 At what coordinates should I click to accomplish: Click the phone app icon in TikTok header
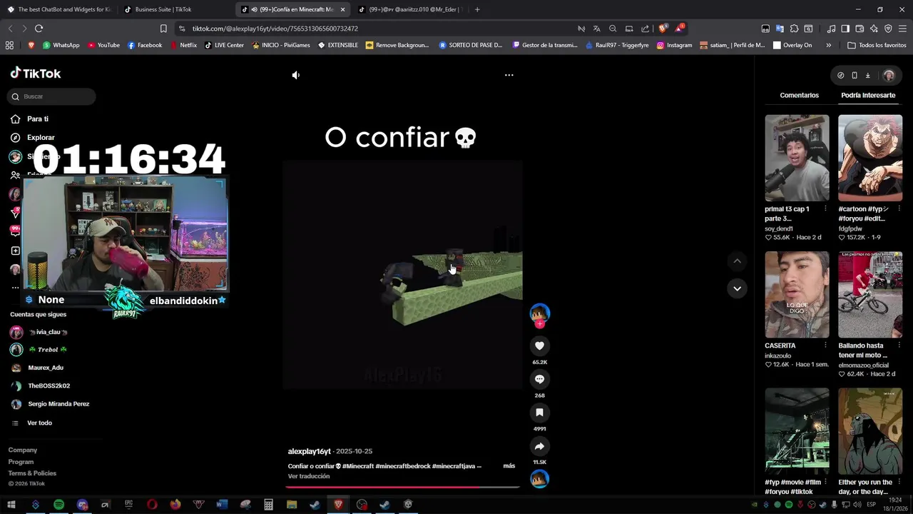tap(855, 75)
